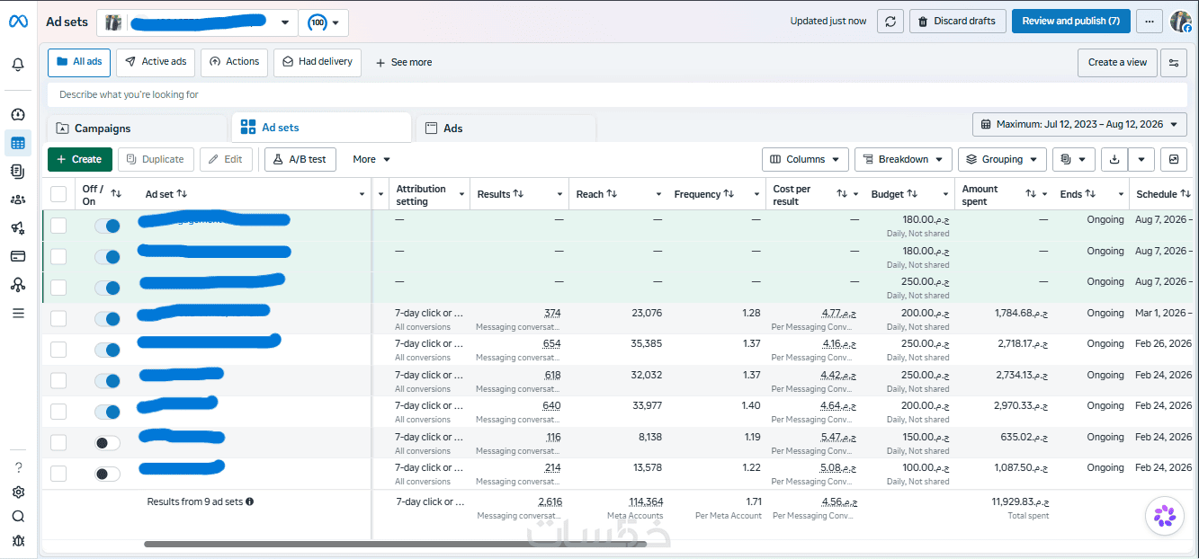Screen dimensions: 1199x559
Task: Open the audiences icon in sidebar
Action: click(x=18, y=200)
